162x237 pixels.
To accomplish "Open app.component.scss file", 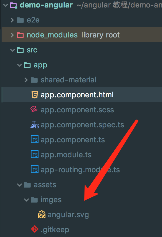I will coord(77,110).
